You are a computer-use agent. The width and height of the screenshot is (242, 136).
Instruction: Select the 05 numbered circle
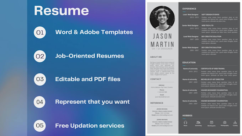coord(40,126)
